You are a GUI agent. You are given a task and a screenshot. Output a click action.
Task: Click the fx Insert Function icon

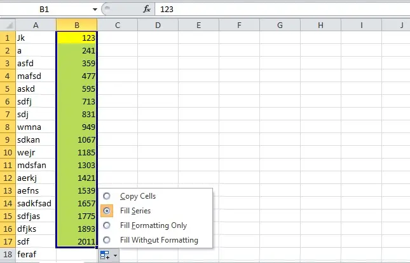(147, 9)
